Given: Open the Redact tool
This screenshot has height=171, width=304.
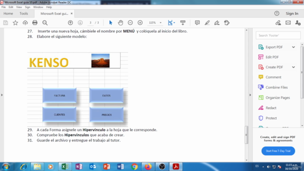Looking at the screenshot, I should [267, 108].
